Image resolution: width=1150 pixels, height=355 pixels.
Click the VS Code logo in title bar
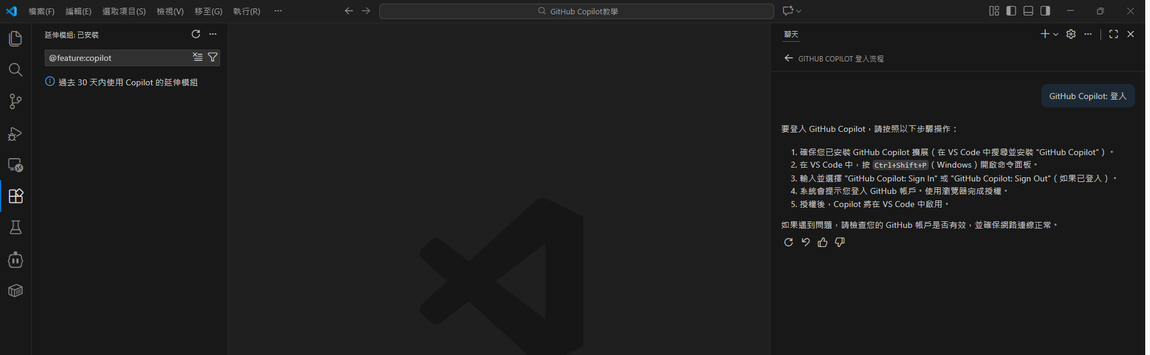click(11, 11)
